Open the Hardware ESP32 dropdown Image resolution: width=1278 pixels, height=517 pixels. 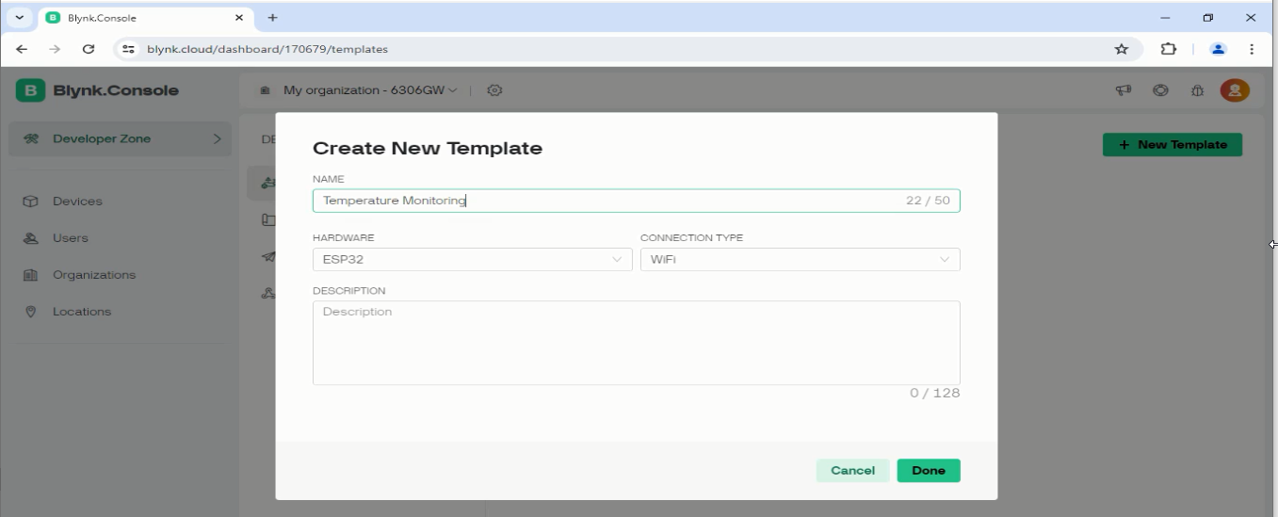tap(472, 260)
